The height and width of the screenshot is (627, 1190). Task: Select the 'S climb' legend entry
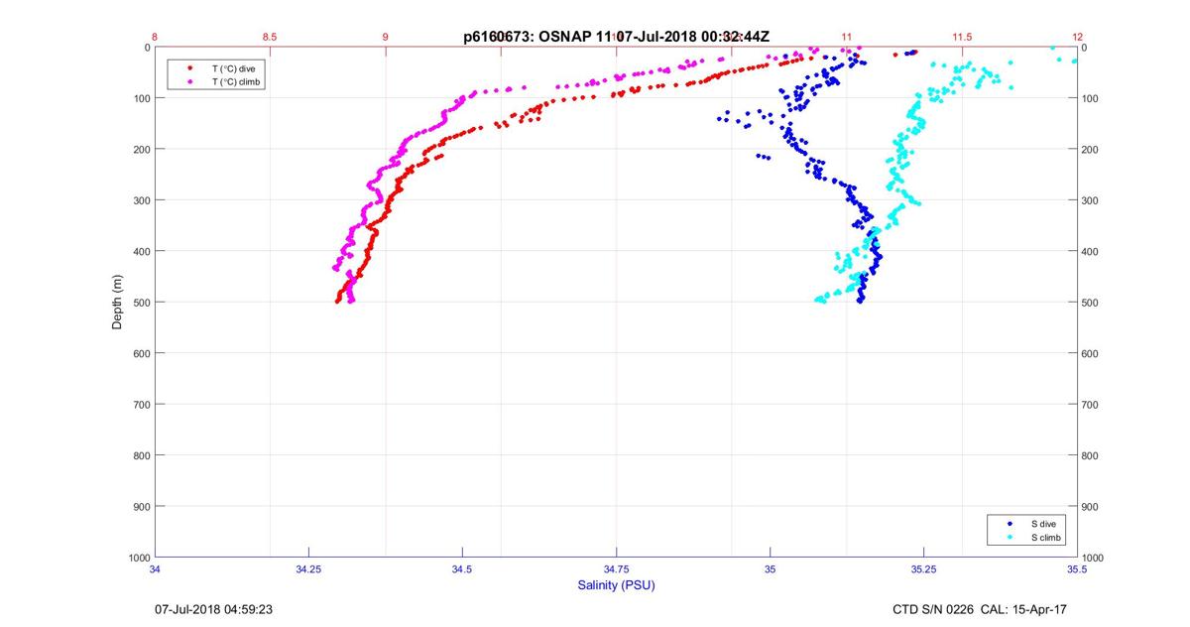coord(1047,537)
